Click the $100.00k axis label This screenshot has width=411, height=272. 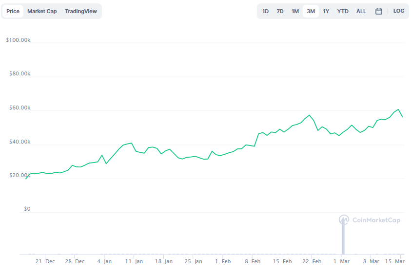(19, 40)
